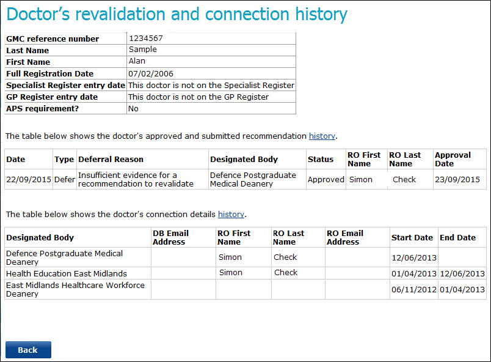The image size is (491, 362).
Task: Click the Approved status cell
Action: tap(326, 180)
